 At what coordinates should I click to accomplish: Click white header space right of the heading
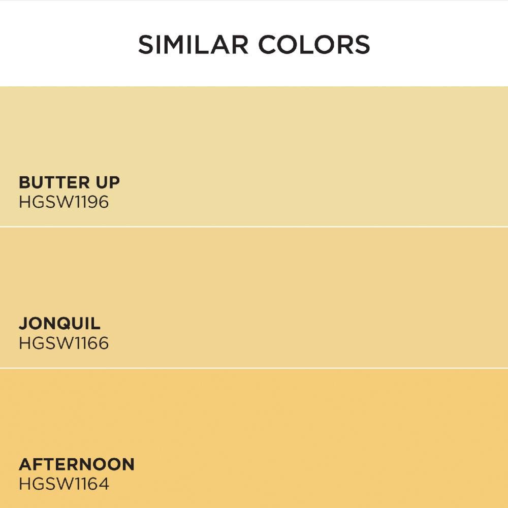pos(442,45)
